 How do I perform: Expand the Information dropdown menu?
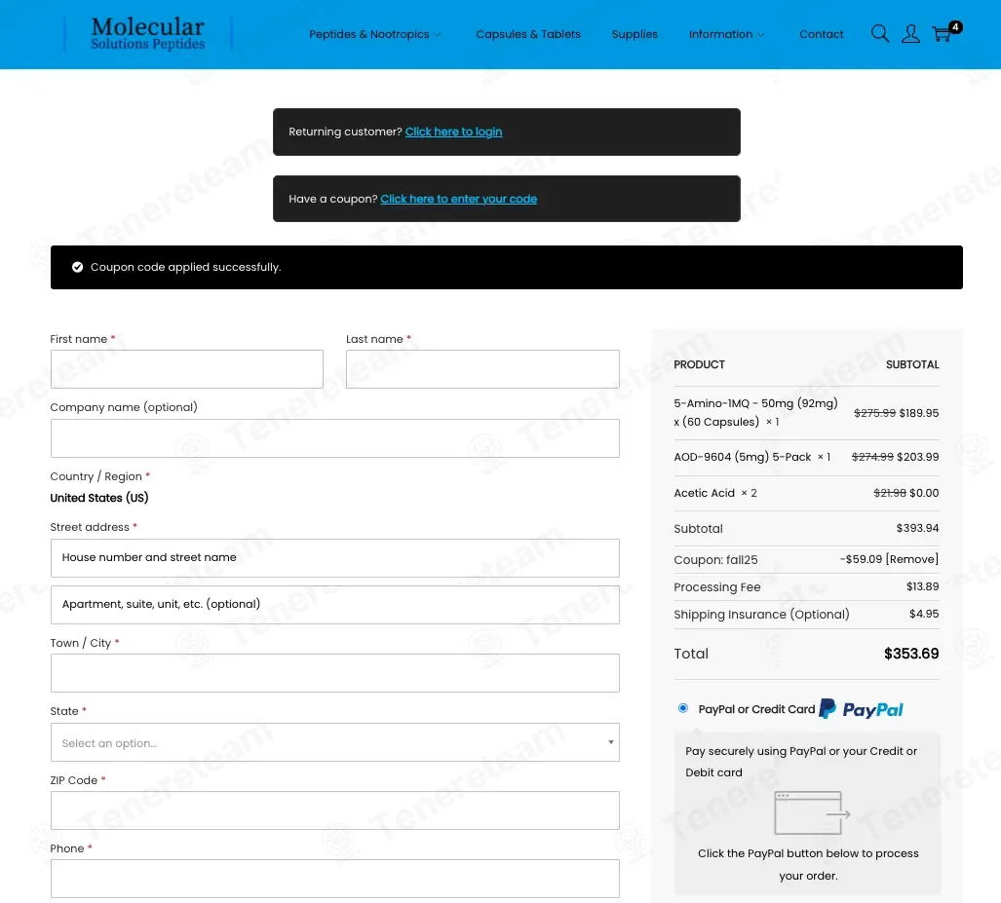click(726, 34)
